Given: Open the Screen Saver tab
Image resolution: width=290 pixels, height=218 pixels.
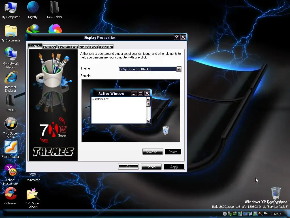Looking at the screenshot, I should coord(68,47).
